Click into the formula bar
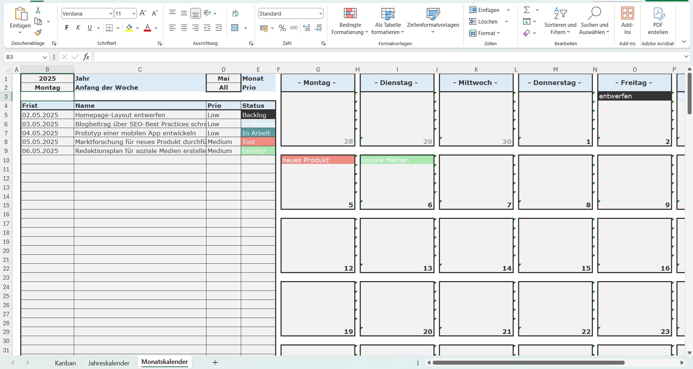 [388, 57]
